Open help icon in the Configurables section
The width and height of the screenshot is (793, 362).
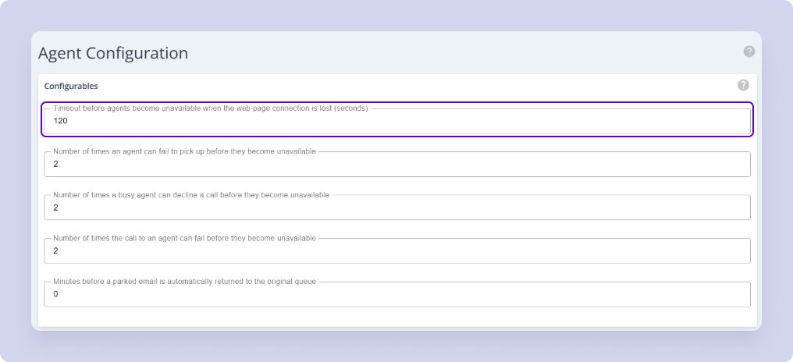(743, 85)
